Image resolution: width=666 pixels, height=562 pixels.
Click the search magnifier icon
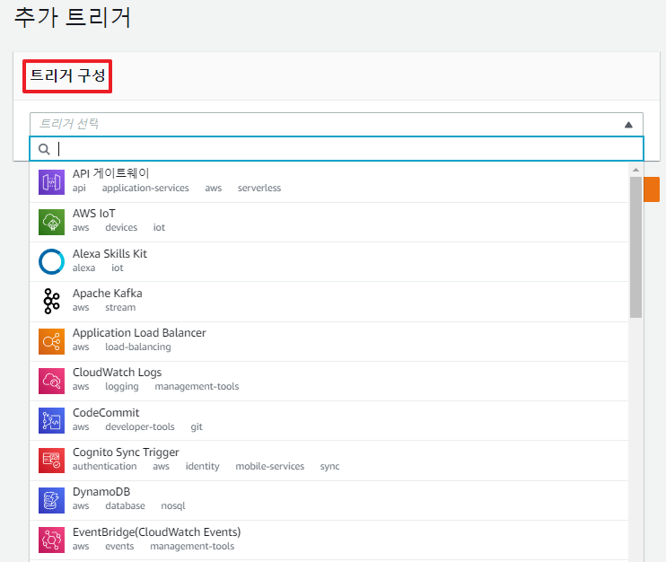point(44,149)
